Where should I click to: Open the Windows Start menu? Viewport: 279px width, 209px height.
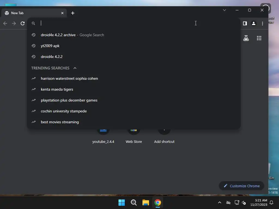point(122,202)
